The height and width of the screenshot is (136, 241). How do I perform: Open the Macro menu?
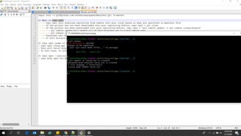pyautogui.click(x=60, y=5)
